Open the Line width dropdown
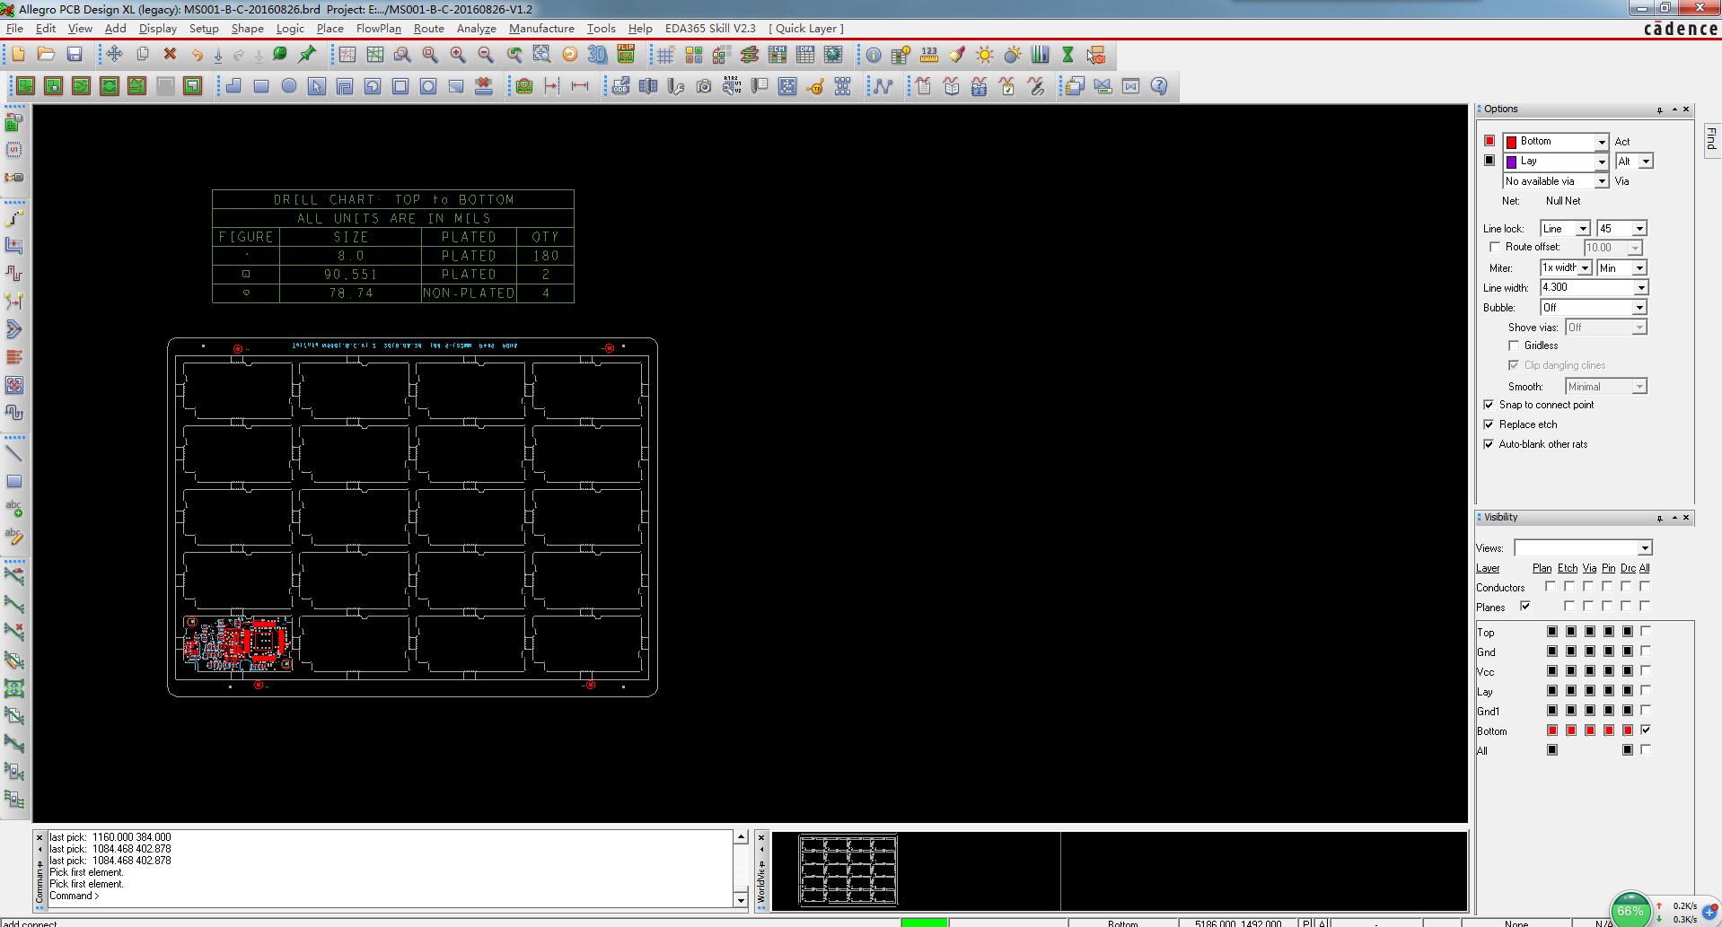 [1640, 288]
